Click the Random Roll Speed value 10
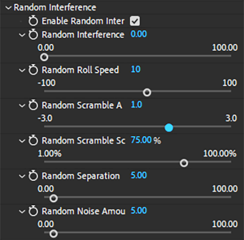This screenshot has height=240, width=244. point(135,70)
